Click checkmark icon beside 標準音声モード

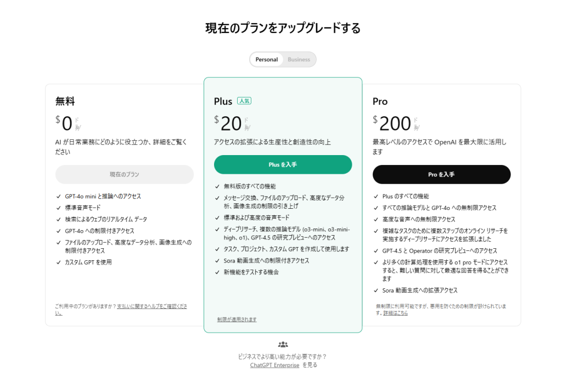(58, 208)
